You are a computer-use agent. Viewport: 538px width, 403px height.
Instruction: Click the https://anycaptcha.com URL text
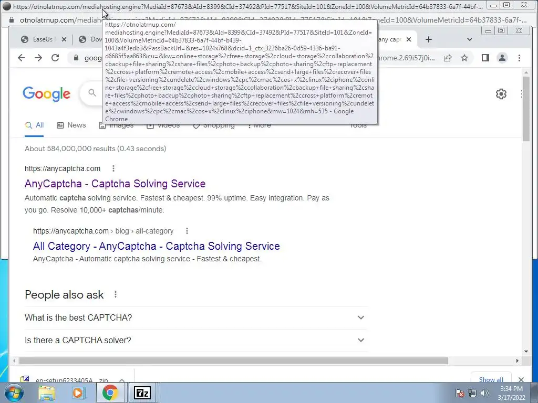pos(63,168)
